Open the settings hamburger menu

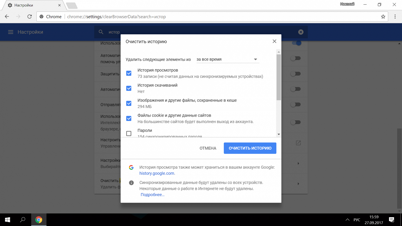10,32
